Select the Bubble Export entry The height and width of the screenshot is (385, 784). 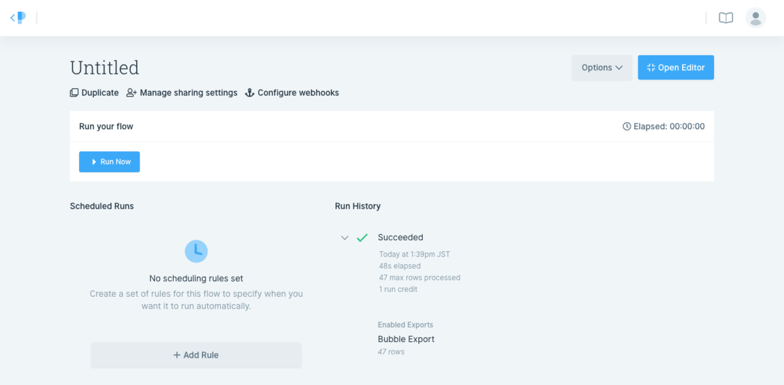click(406, 339)
